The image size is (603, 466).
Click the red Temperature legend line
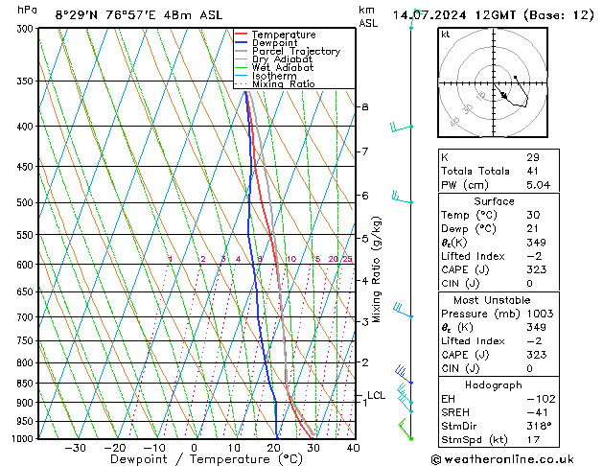pos(242,35)
